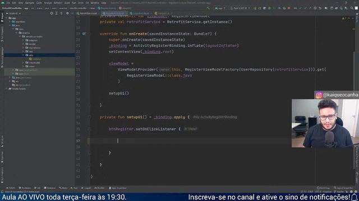Click the red Stop icon in toolbar
The width and height of the screenshot is (359, 201).
click(289, 8)
